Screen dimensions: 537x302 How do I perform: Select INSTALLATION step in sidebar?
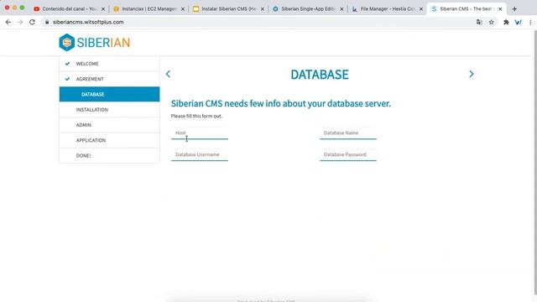tap(109, 110)
